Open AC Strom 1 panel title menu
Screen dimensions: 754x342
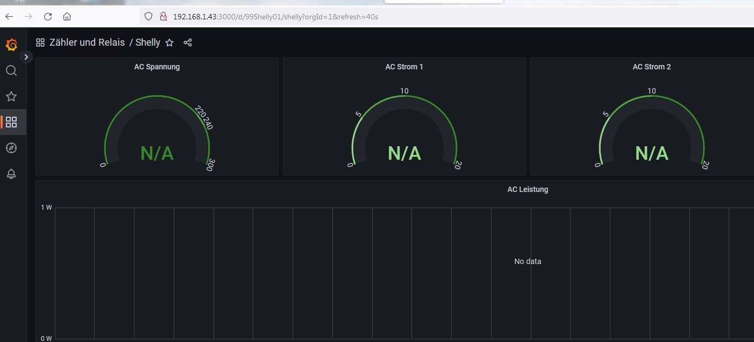404,67
